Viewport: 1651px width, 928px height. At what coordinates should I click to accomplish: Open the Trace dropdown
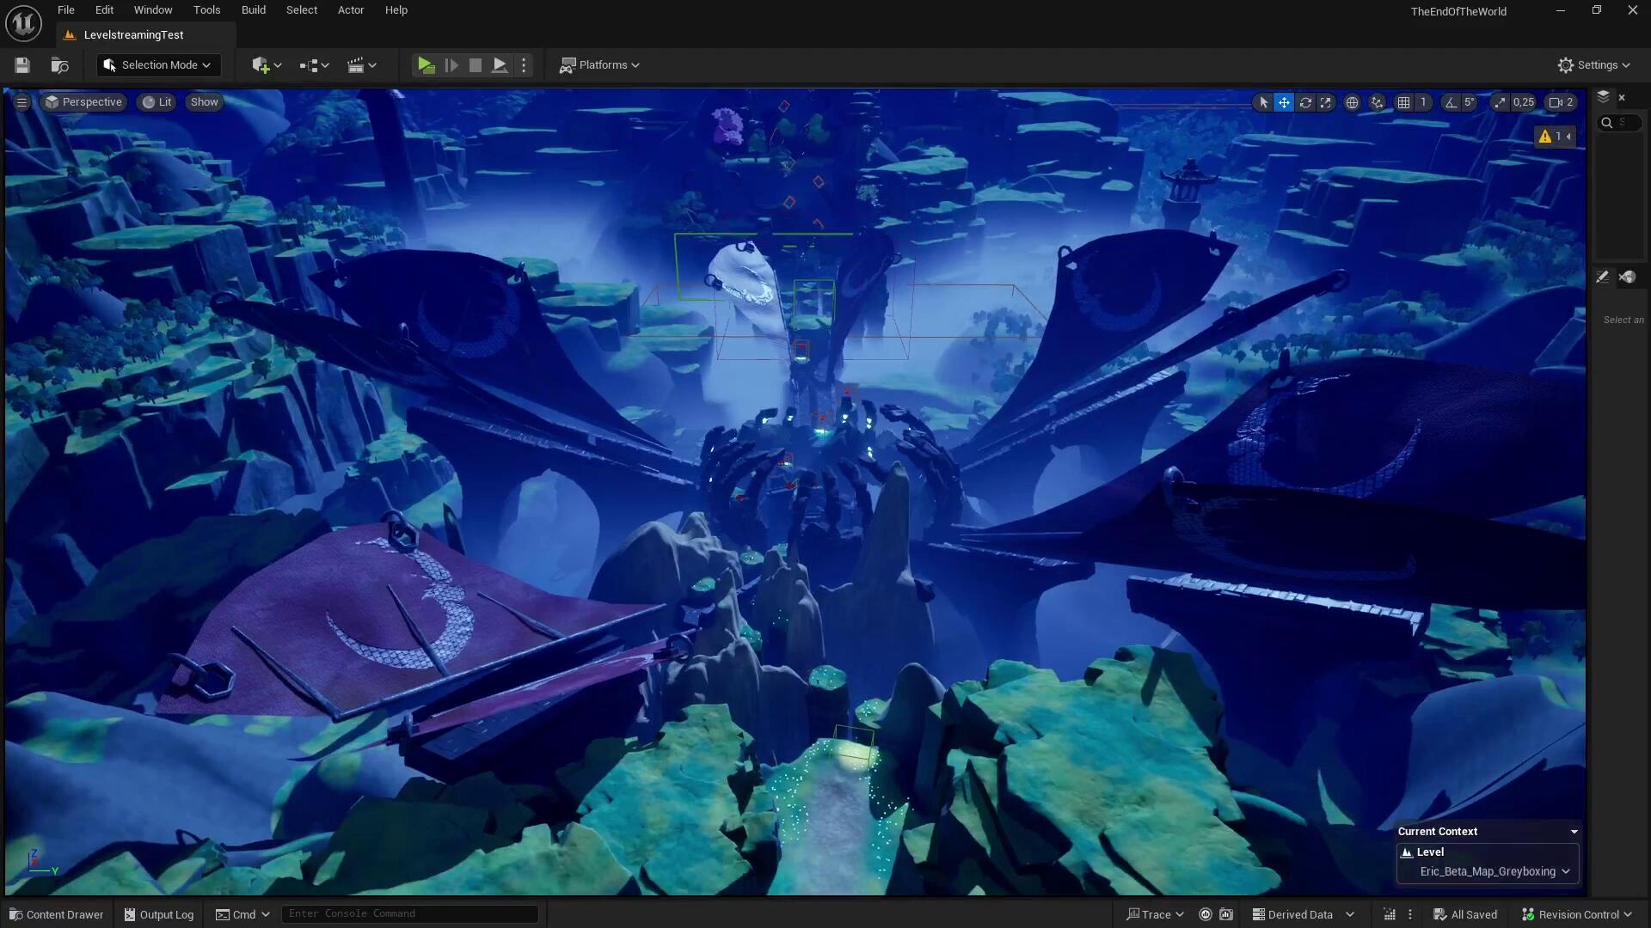point(1155,914)
